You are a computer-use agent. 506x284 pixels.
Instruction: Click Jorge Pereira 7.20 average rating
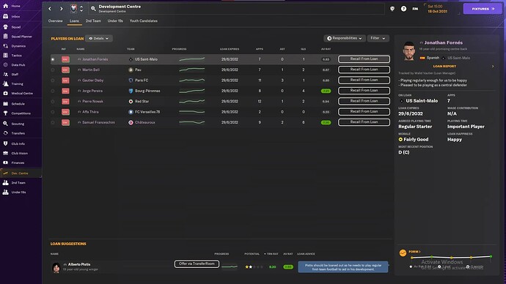click(x=326, y=91)
